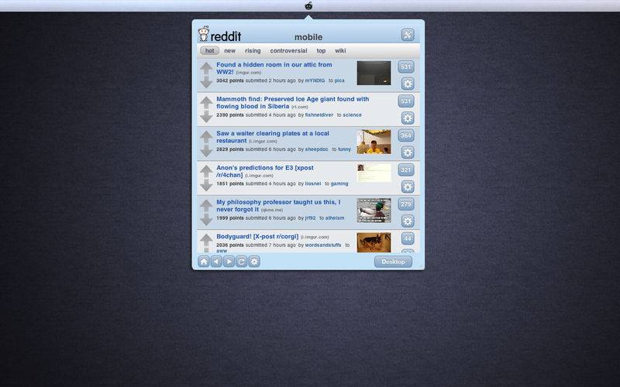Image resolution: width=620 pixels, height=387 pixels.
Task: Open 321 comments on Anon's predictions post
Action: [406, 170]
